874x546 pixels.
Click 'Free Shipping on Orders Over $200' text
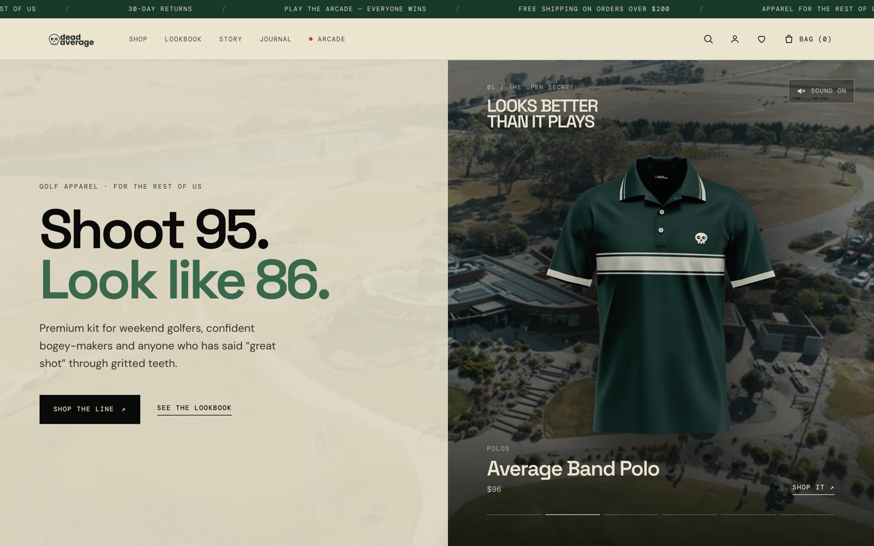(x=594, y=9)
